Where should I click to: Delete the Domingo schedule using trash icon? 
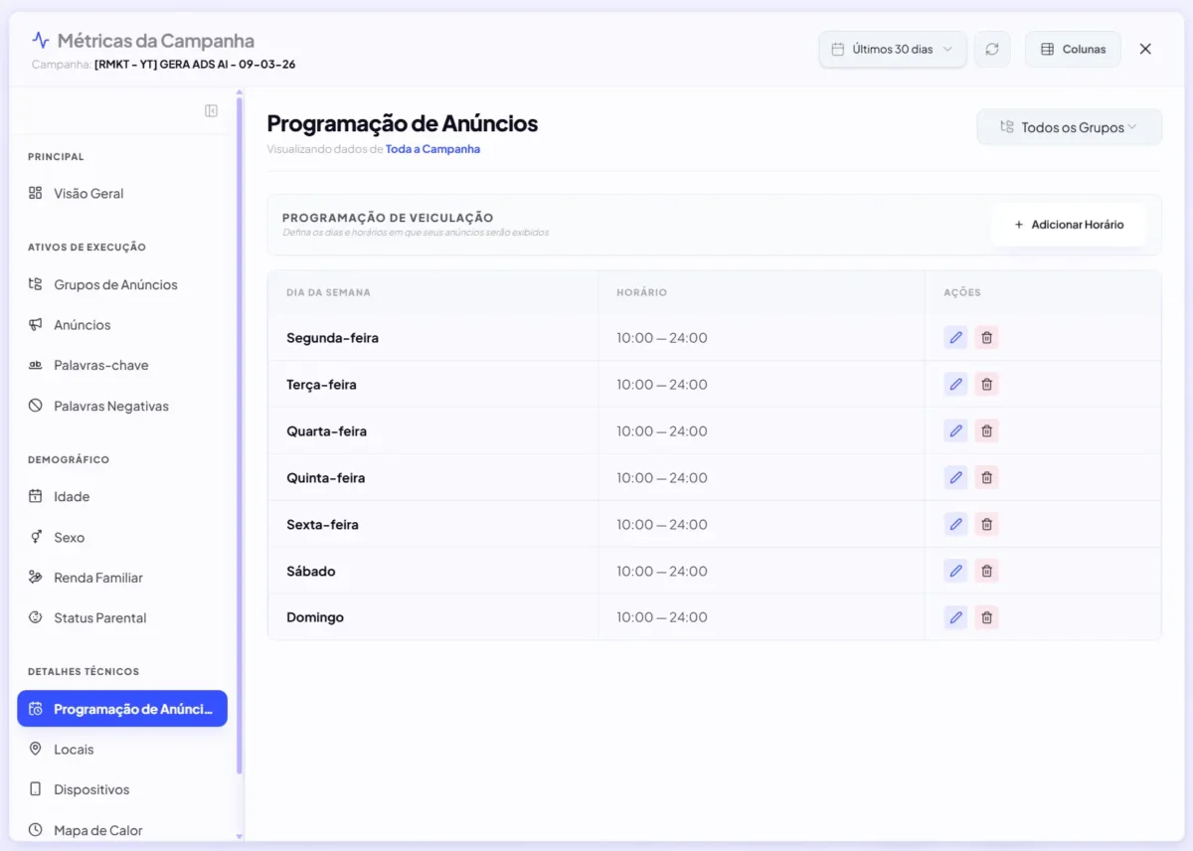coord(986,616)
